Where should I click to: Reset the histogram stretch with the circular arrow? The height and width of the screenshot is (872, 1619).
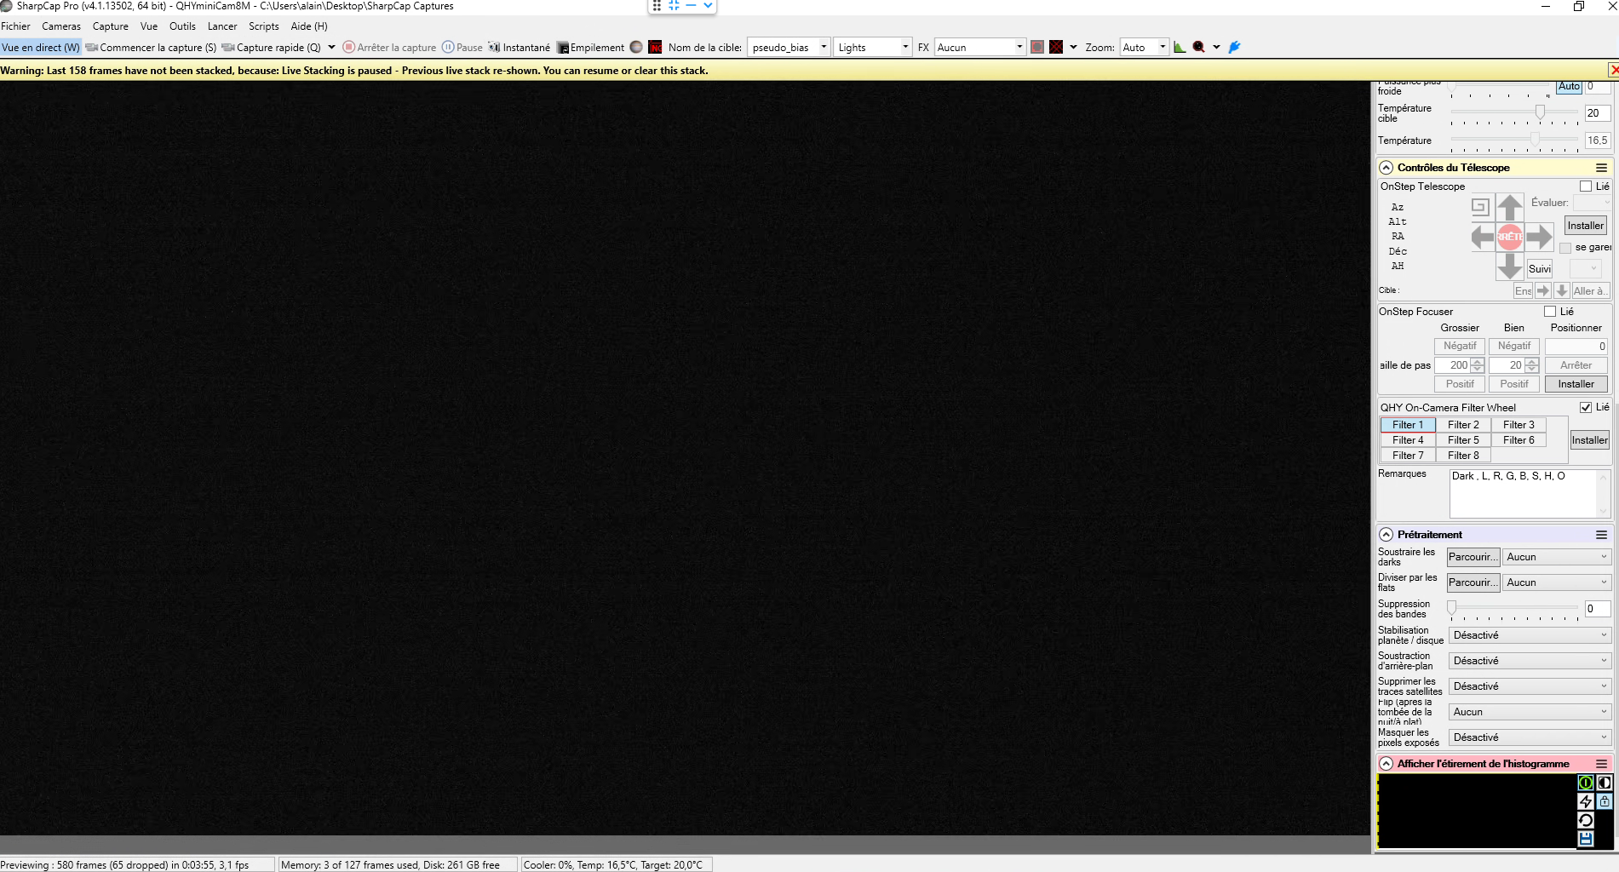click(1586, 820)
